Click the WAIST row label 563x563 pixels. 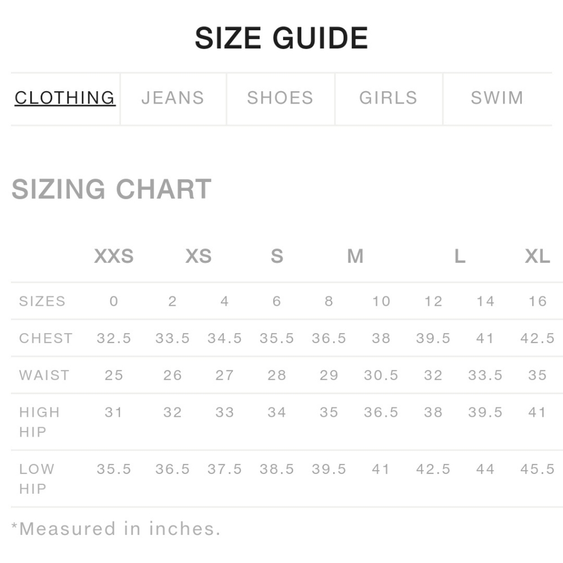coord(44,376)
